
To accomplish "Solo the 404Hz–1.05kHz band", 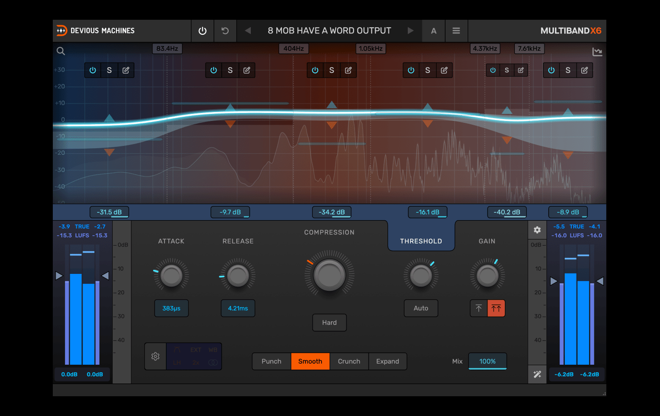I will (x=332, y=70).
